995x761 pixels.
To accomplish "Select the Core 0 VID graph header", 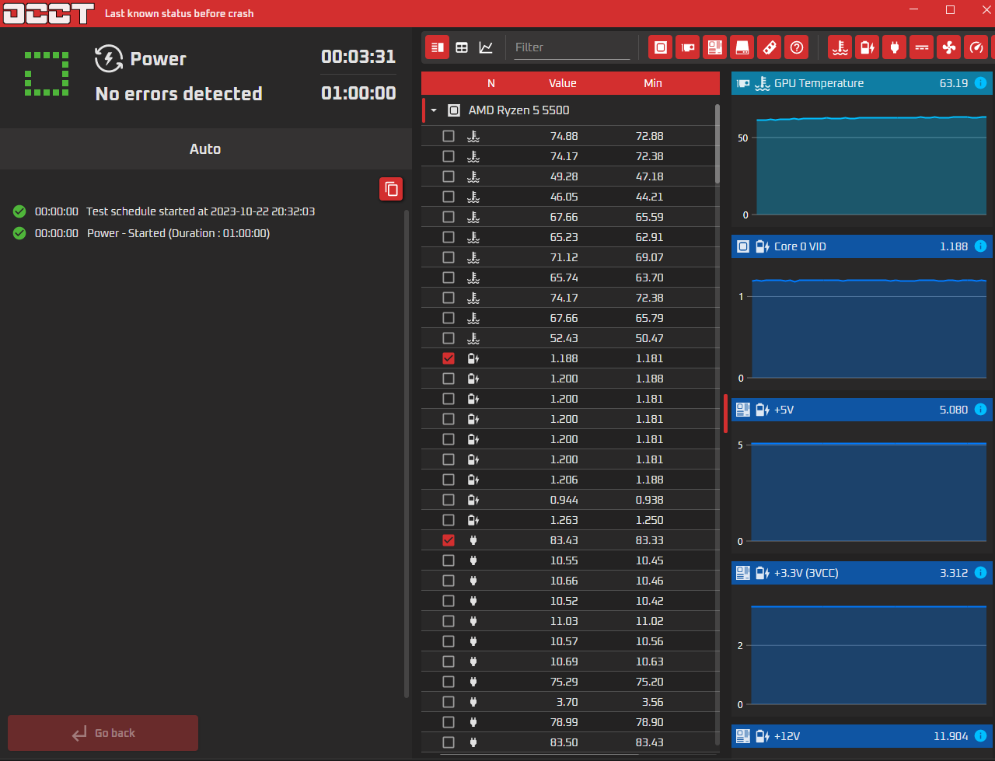I will point(862,246).
